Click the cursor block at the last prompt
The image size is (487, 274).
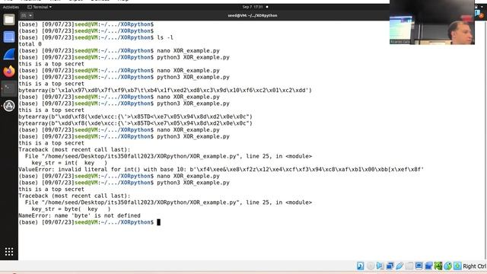coord(159,222)
